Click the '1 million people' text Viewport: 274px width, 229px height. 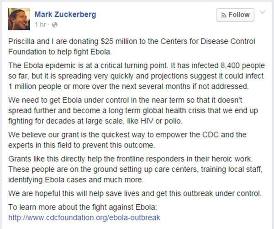coord(35,87)
